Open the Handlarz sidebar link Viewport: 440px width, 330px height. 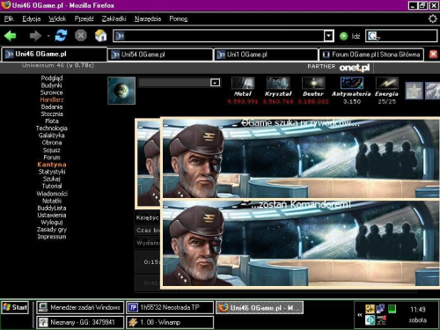click(x=52, y=99)
